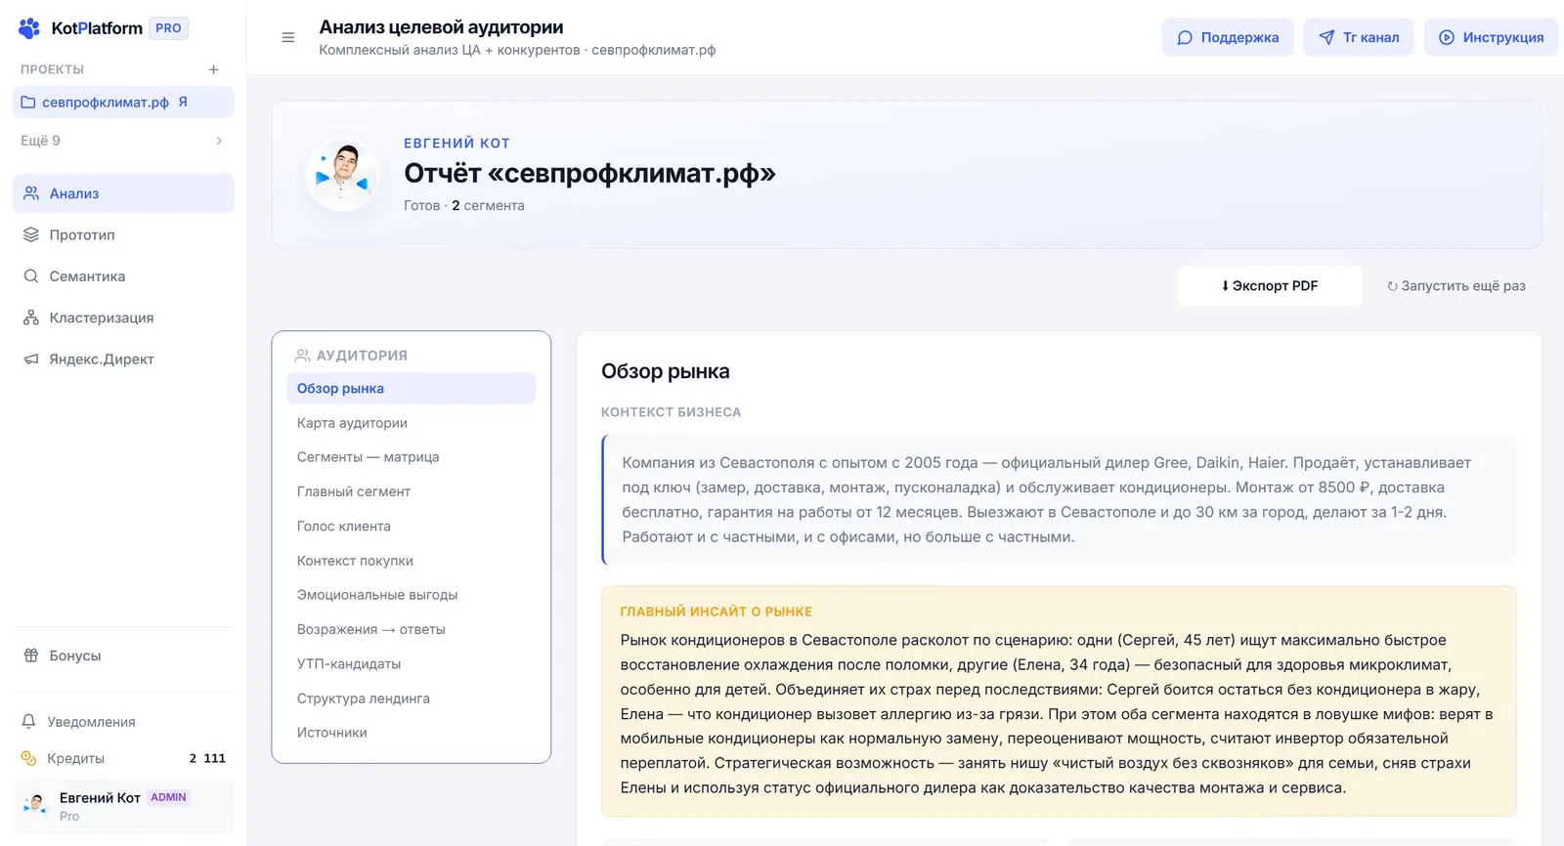The image size is (1564, 846).
Task: Click the Яндекс.Директ megaphone icon
Action: pos(31,360)
